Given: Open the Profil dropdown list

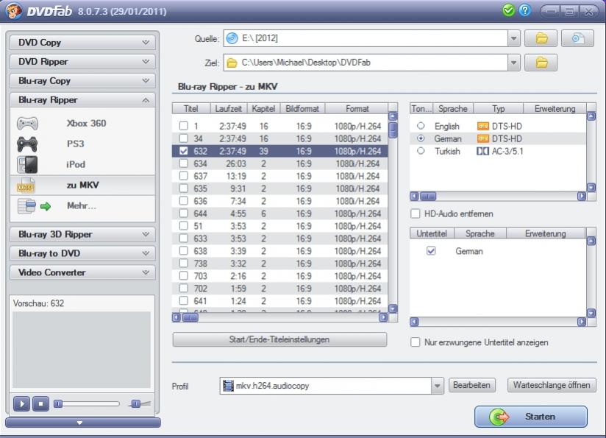Looking at the screenshot, I should tap(438, 386).
